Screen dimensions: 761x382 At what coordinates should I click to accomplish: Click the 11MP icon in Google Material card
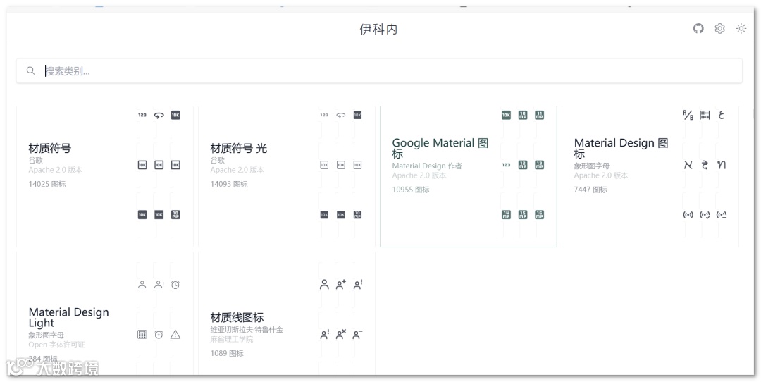click(539, 115)
